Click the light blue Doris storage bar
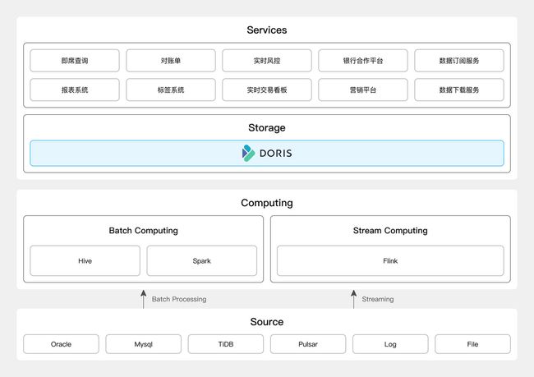534x377 pixels. tap(267, 154)
